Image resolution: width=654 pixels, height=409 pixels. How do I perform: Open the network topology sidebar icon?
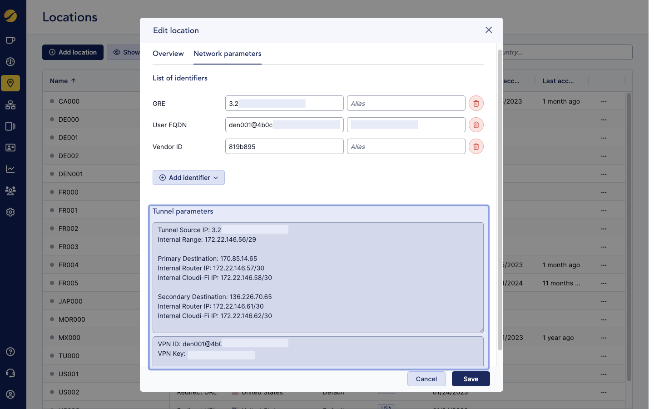tap(10, 105)
